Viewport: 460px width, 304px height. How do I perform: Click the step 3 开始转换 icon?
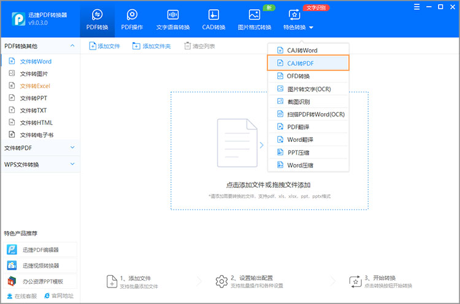coord(355,281)
